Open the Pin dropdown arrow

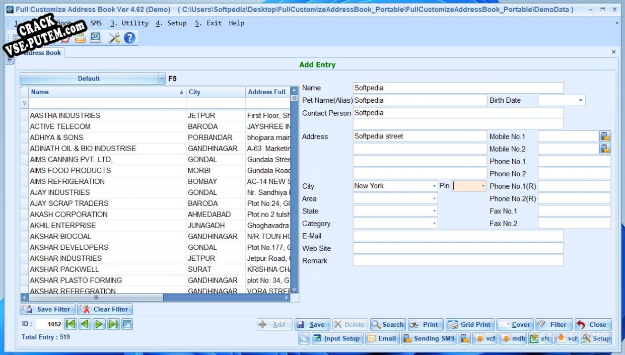[483, 186]
